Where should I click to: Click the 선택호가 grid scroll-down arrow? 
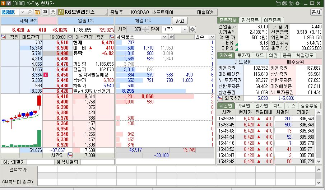coord(319,182)
